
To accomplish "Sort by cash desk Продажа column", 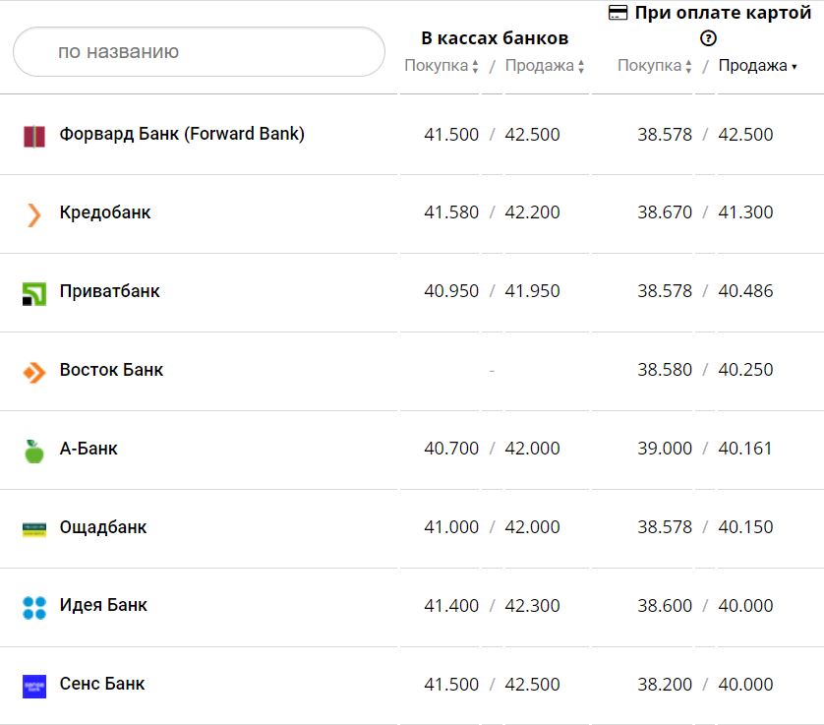I will pos(545,66).
